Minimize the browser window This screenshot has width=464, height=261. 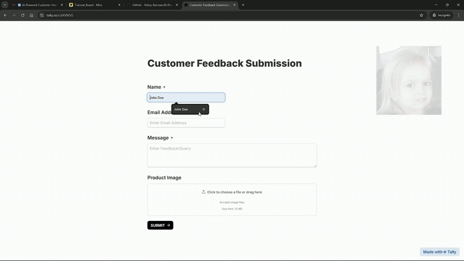(x=436, y=5)
